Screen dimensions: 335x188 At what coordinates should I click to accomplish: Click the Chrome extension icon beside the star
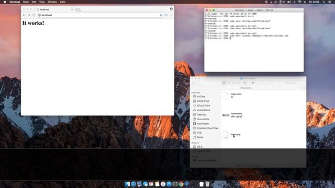tap(166, 15)
